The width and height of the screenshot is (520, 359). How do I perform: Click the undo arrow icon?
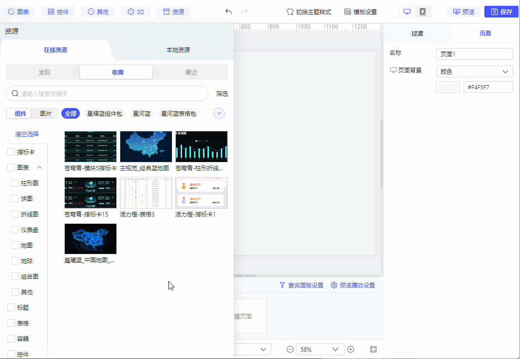pyautogui.click(x=228, y=12)
